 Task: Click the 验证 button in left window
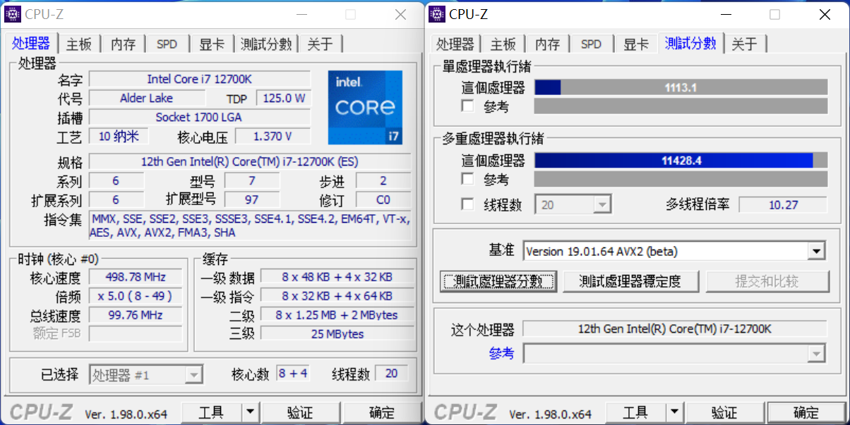(301, 412)
